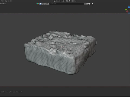Click the 'search assets by the same author' text
The image size is (130, 97).
10,92
